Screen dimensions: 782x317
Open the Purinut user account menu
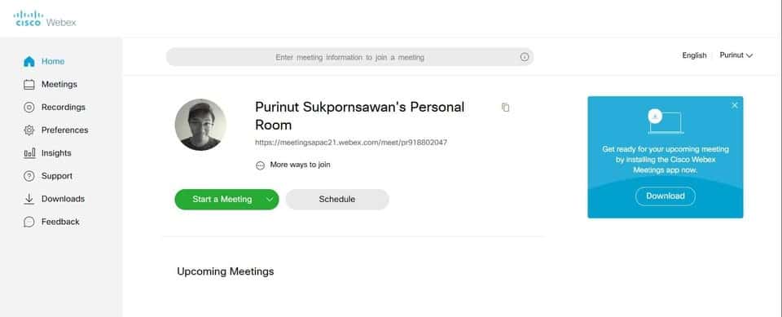736,55
